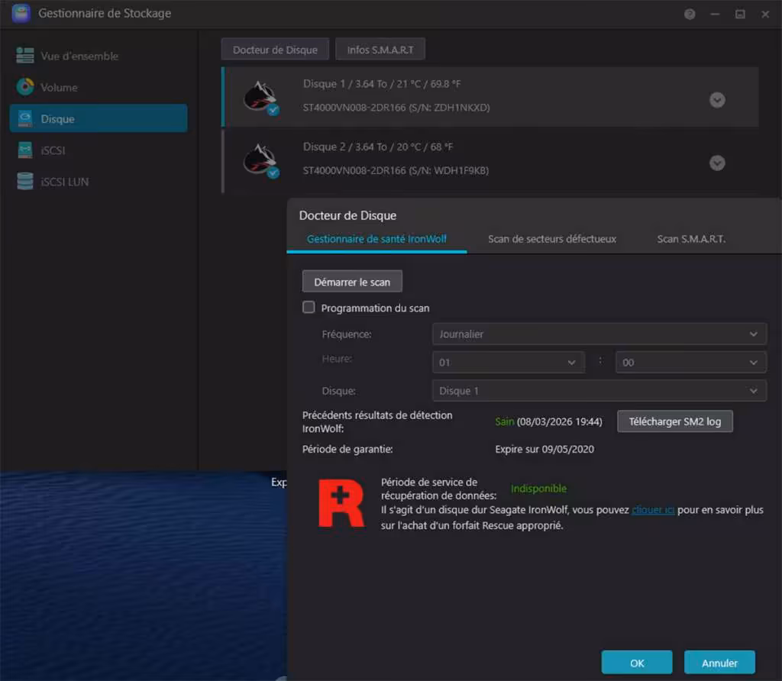Click the Disque 2 IronWolf drive icon
782x681 pixels.
tap(260, 160)
